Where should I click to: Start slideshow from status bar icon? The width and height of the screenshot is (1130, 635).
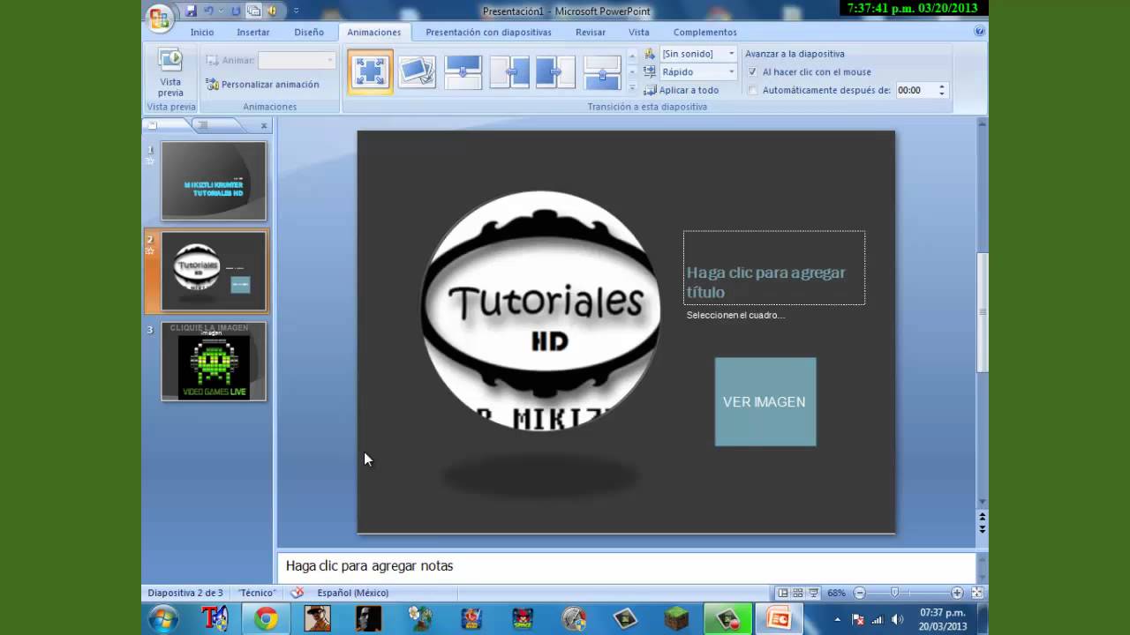click(814, 593)
